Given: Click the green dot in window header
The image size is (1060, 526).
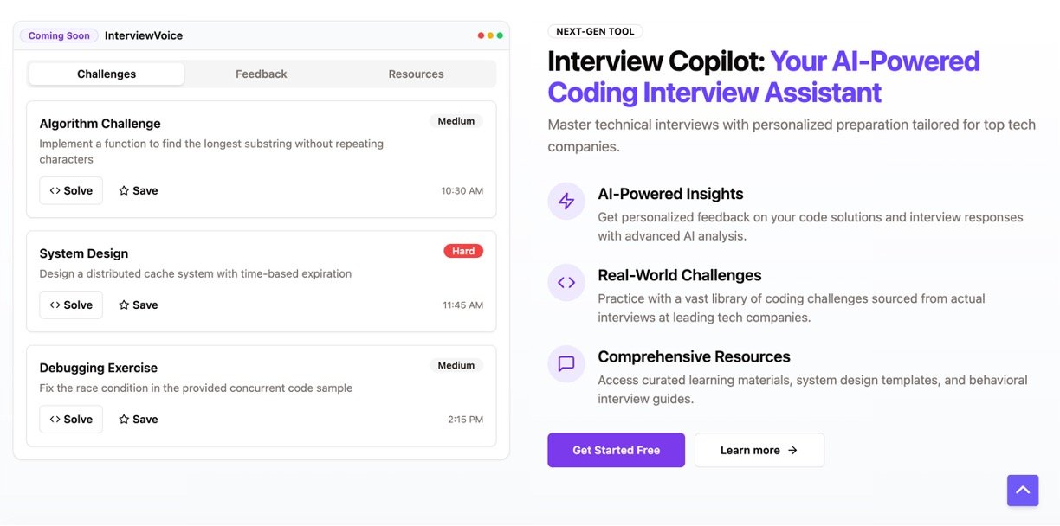Looking at the screenshot, I should tap(500, 36).
